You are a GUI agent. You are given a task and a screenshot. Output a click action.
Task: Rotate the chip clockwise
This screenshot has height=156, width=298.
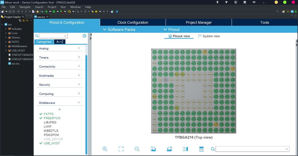[153, 149]
